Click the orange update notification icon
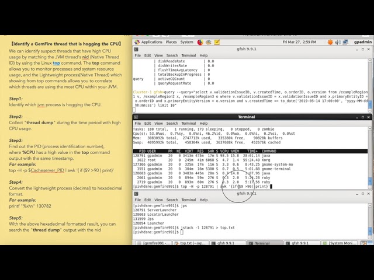The image size is (374, 280). [330, 42]
